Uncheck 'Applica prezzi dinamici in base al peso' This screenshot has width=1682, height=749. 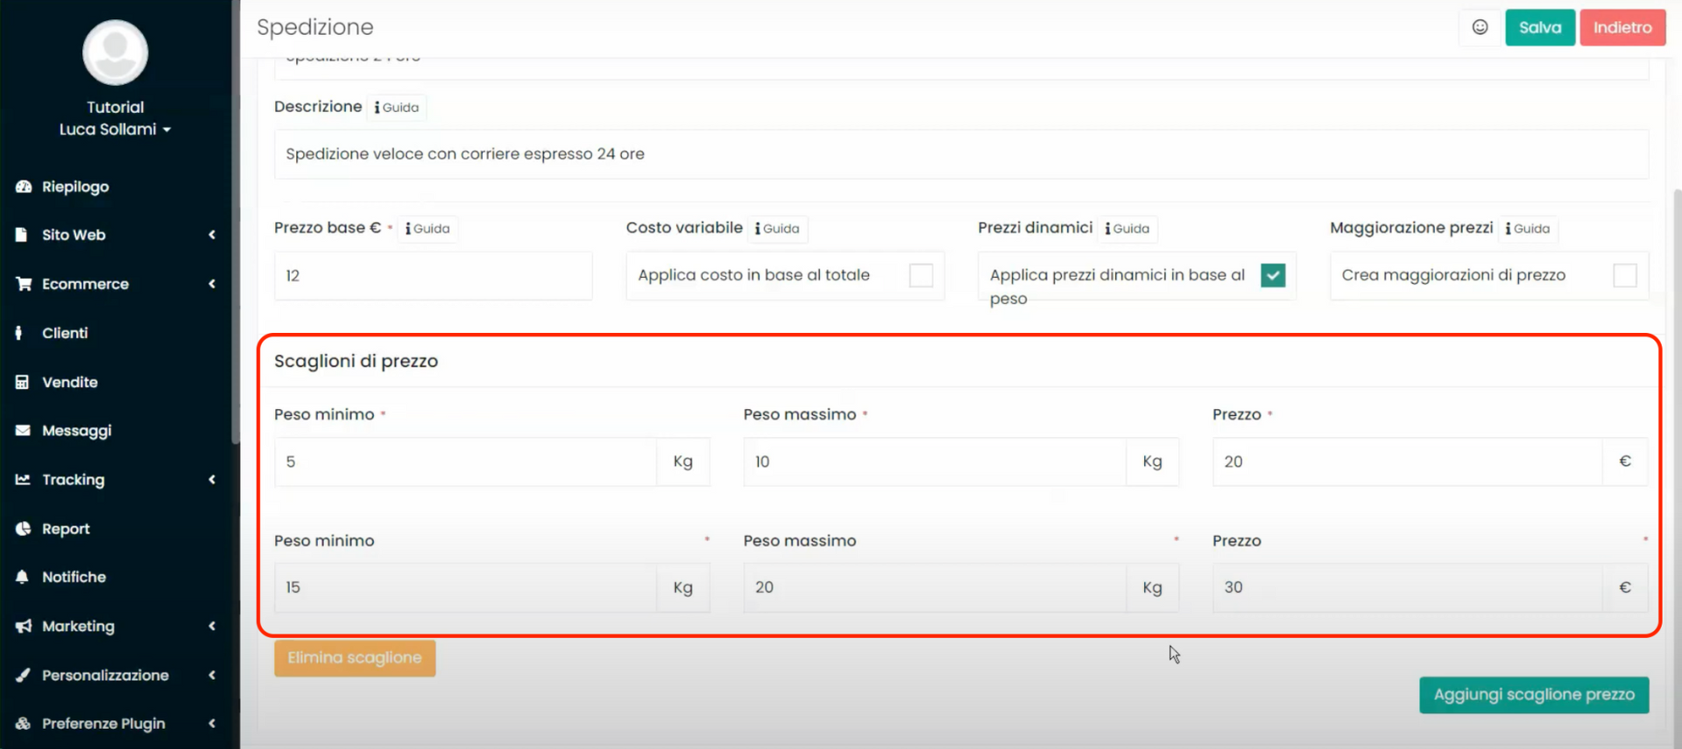coord(1272,275)
